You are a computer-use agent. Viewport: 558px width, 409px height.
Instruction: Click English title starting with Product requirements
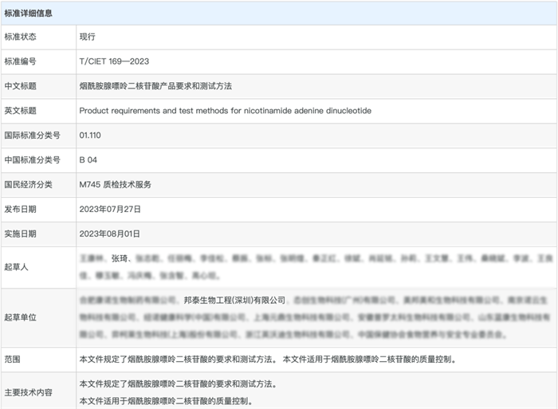(x=226, y=111)
